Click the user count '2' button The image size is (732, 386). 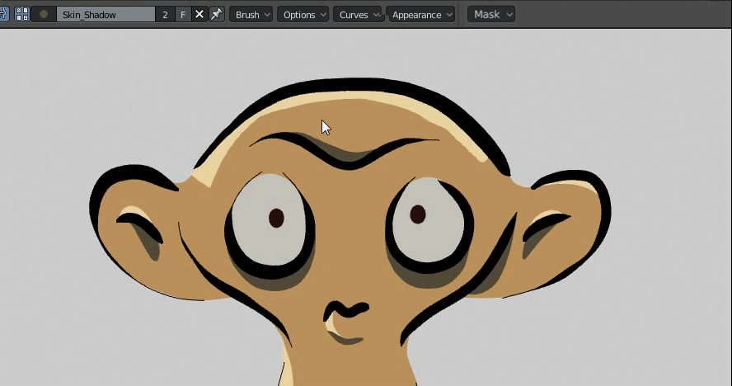pos(165,15)
